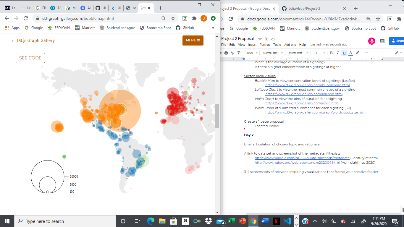Open the comment history icon
The image size is (404, 227).
click(382, 41)
